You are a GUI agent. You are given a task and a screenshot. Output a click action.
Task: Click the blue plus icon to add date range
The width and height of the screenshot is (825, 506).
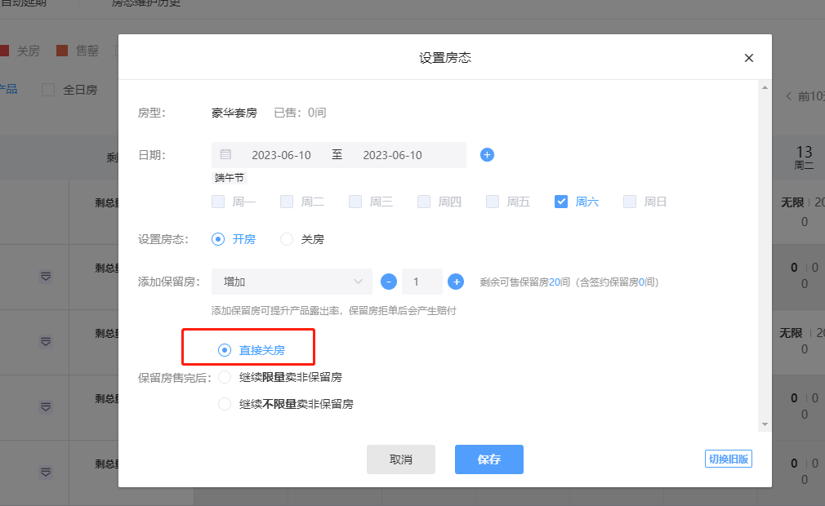(487, 155)
